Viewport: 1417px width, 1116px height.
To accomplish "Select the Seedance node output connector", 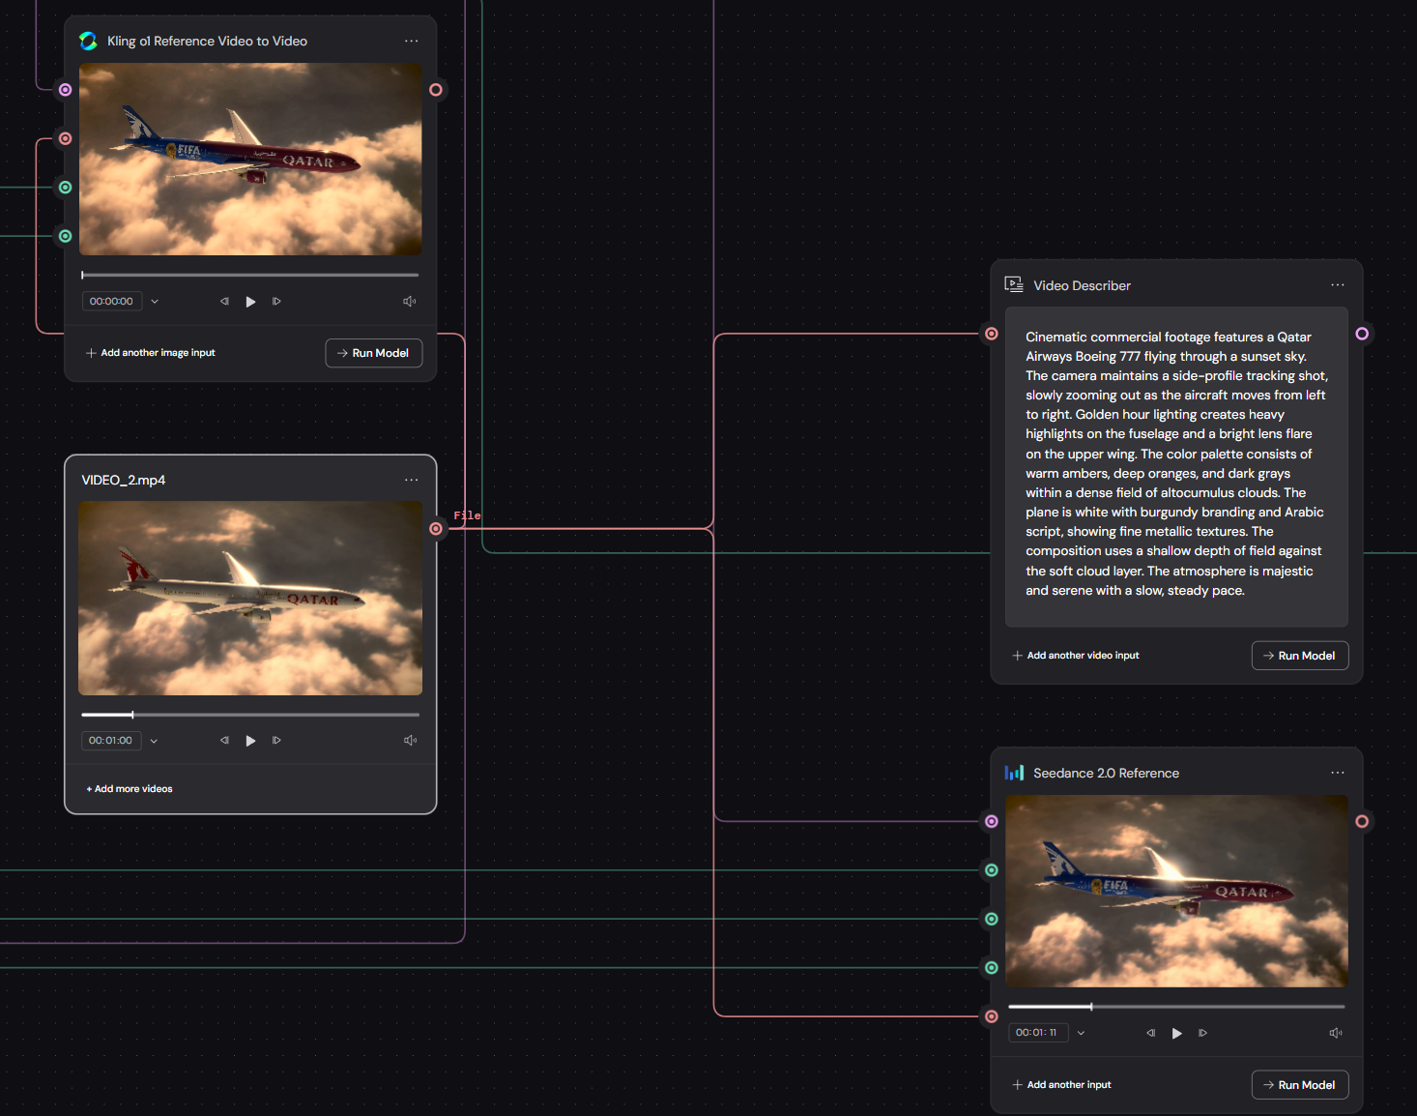I will 1362,821.
